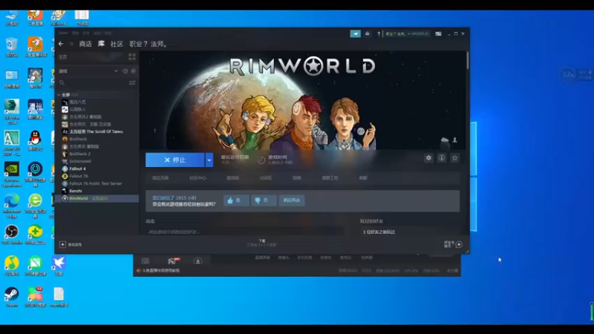
Task: Open Steam desktop shortcut
Action: coord(12,298)
